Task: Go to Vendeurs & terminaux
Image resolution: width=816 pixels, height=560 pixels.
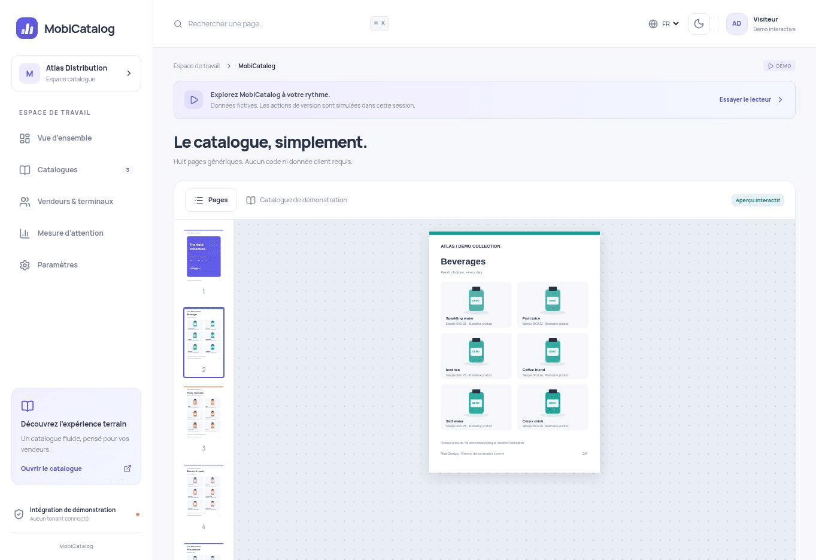Action: pyautogui.click(x=76, y=202)
